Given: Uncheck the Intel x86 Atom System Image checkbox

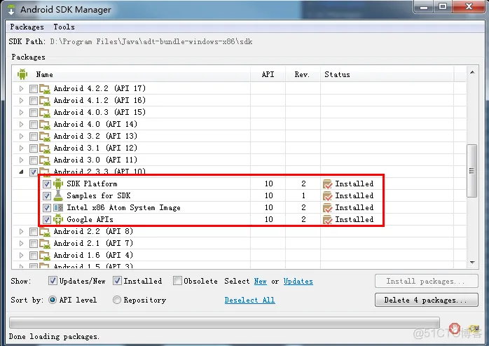Looking at the screenshot, I should point(47,207).
